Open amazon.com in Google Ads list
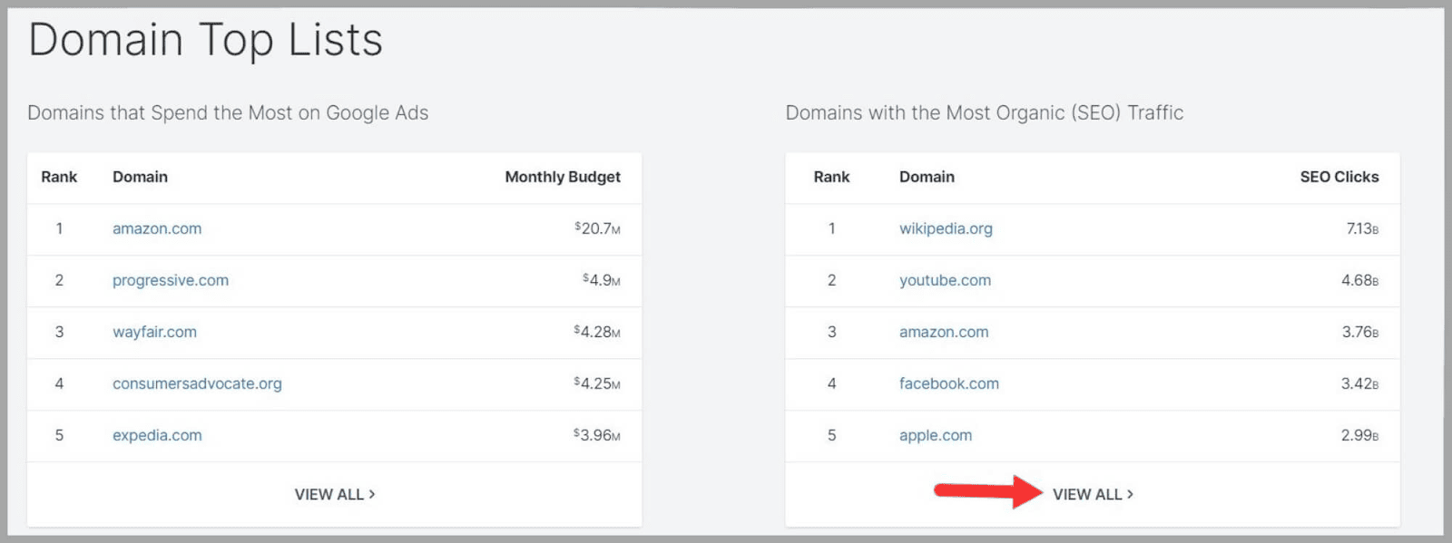This screenshot has width=1452, height=543. tap(157, 228)
